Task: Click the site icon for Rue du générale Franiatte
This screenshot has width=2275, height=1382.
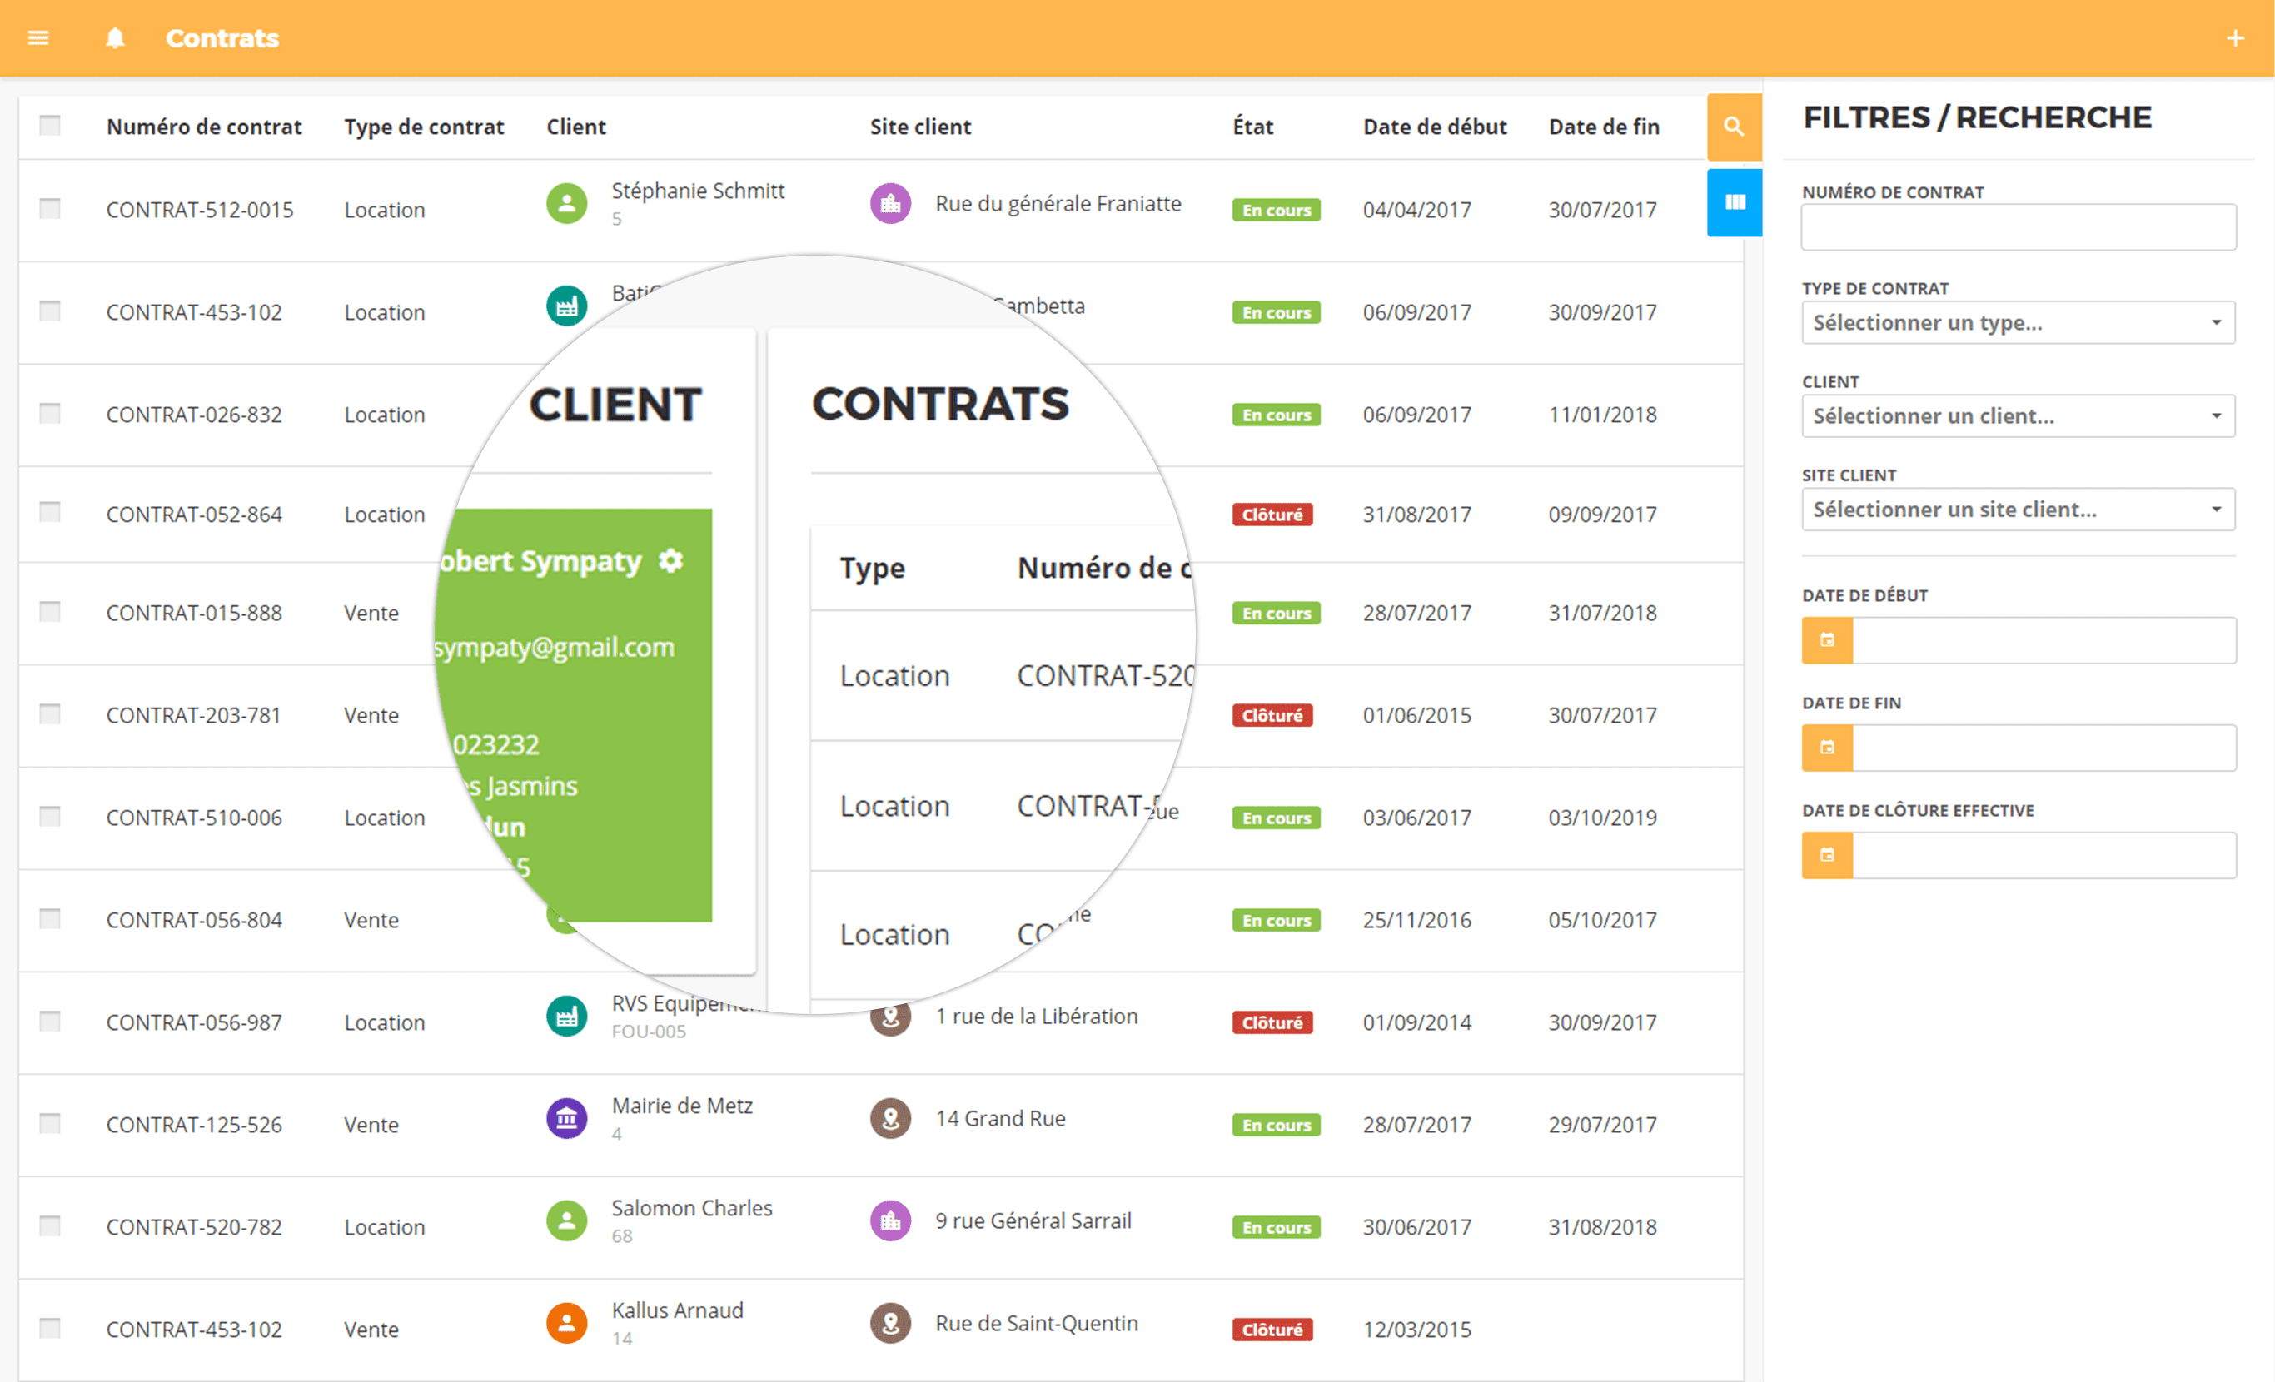Action: [x=890, y=204]
